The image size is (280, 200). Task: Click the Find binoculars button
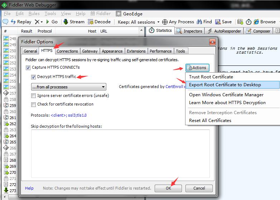click(204, 22)
